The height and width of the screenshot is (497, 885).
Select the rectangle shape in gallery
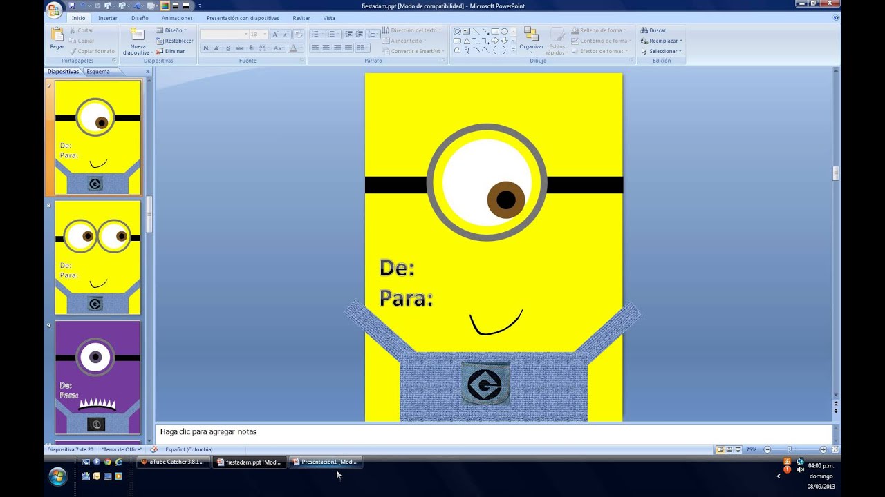click(495, 31)
